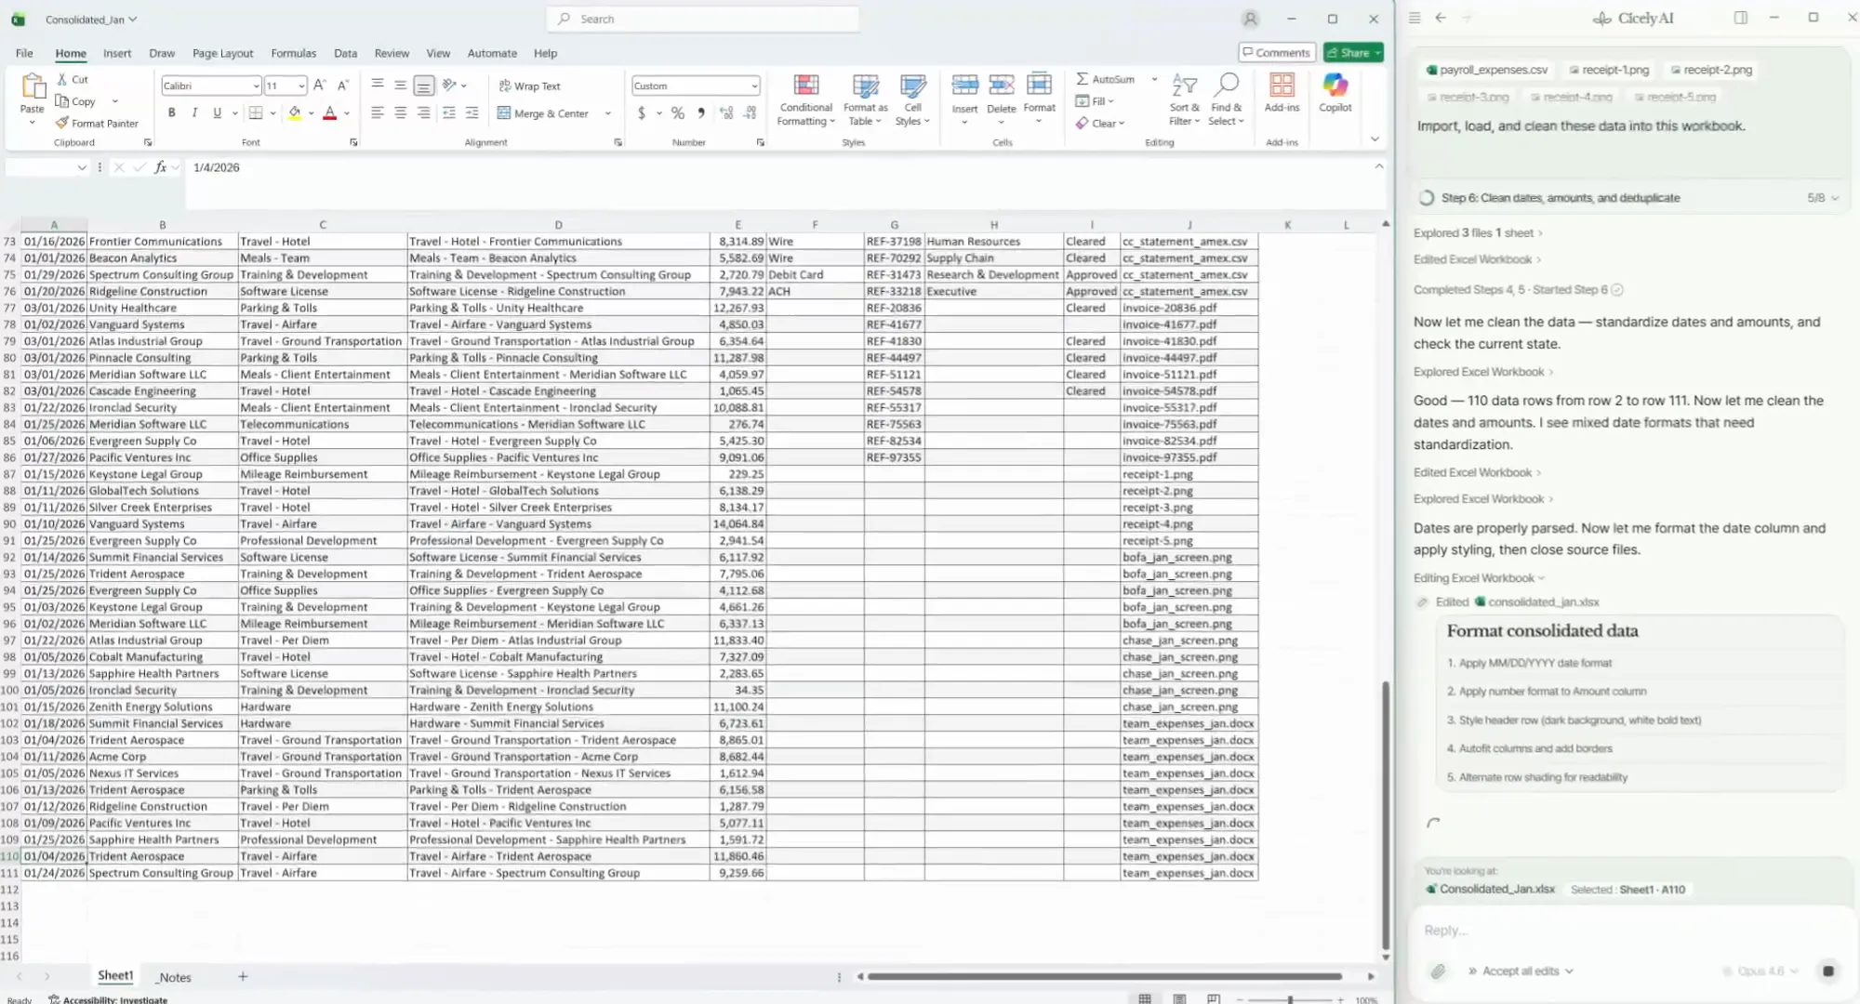
Task: Open the Calibri font name dropdown
Action: [x=256, y=86]
